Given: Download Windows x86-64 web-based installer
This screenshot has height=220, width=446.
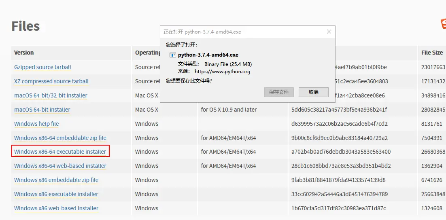Looking at the screenshot, I should (x=60, y=166).
